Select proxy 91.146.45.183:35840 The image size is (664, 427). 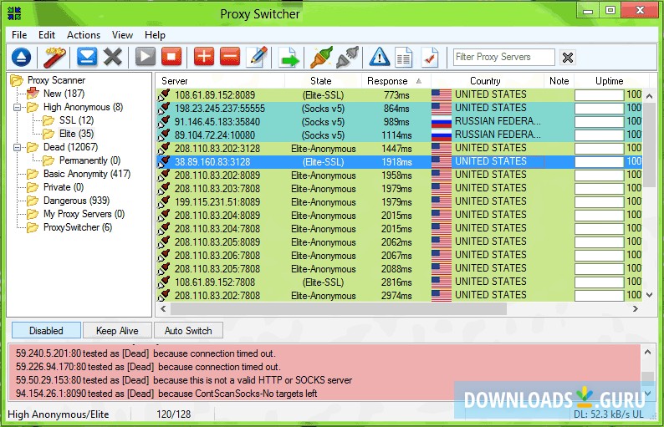(400, 122)
